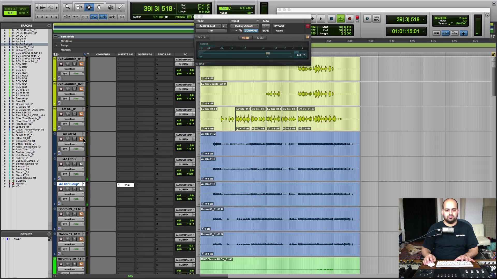Click the SENDS A-E column header
The image size is (497, 279).
[164, 55]
